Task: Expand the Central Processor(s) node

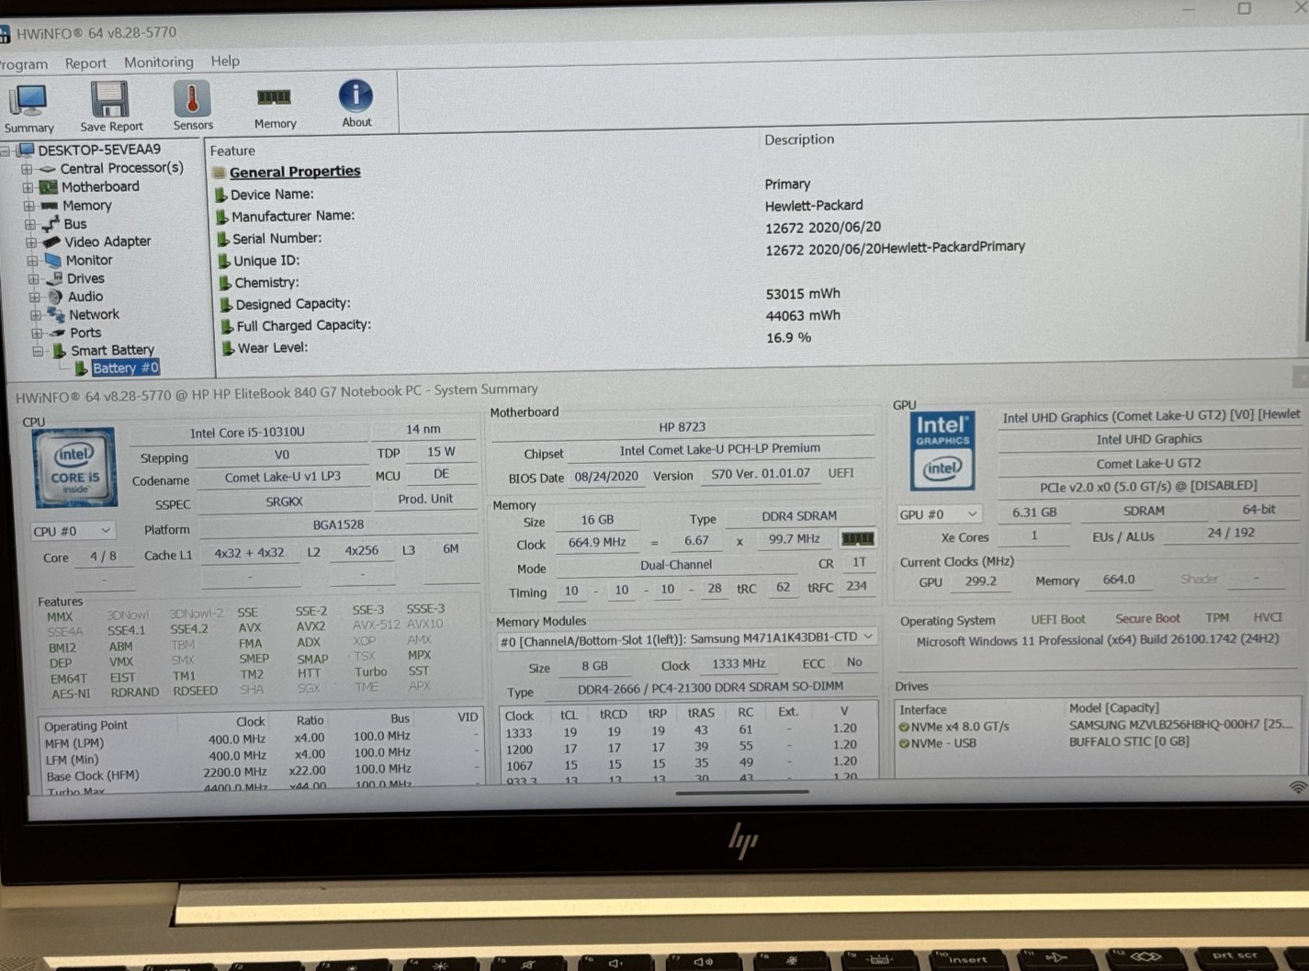Action: point(27,169)
